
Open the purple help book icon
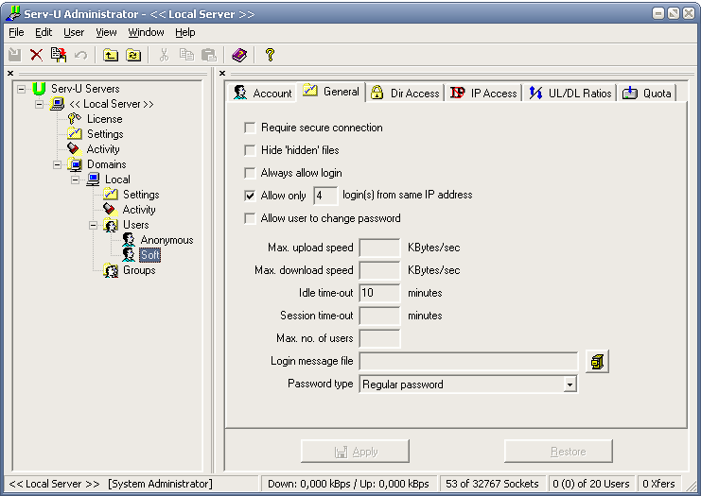tap(239, 55)
